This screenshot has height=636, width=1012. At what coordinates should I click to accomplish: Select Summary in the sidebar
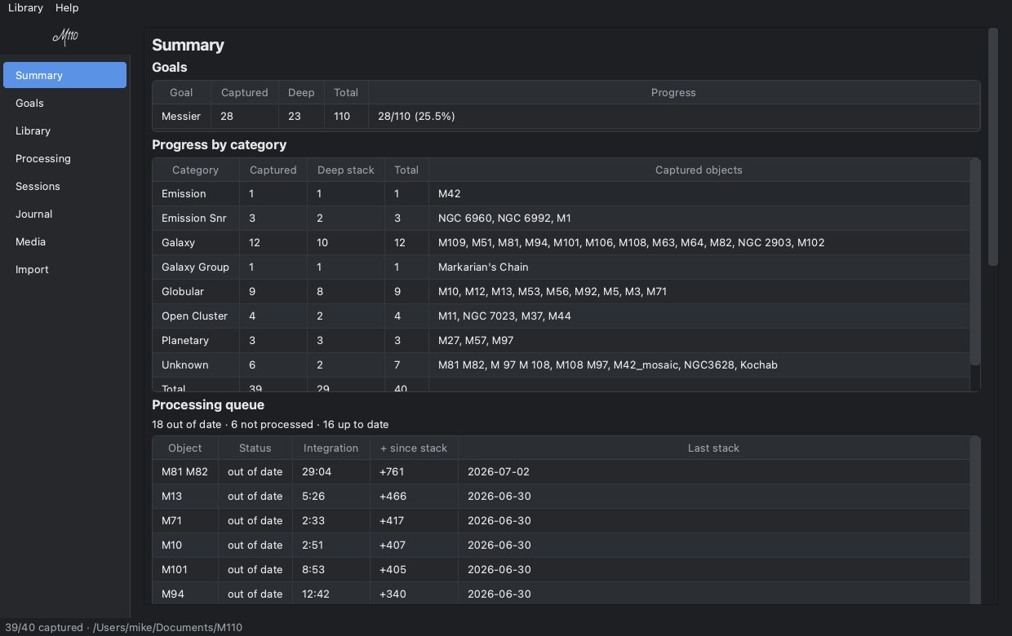64,75
